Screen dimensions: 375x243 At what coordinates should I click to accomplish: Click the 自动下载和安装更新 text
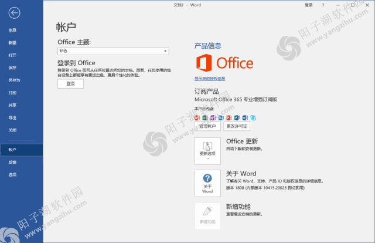point(244,149)
